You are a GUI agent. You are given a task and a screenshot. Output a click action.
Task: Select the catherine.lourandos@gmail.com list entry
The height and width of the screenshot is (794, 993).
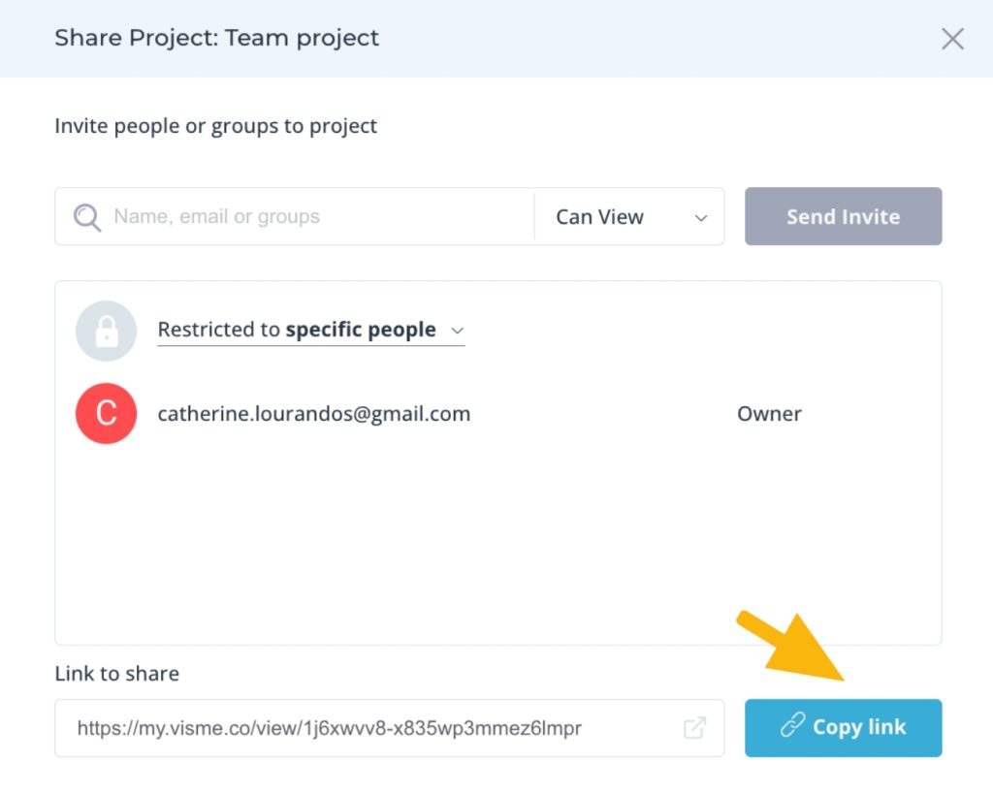pos(315,413)
